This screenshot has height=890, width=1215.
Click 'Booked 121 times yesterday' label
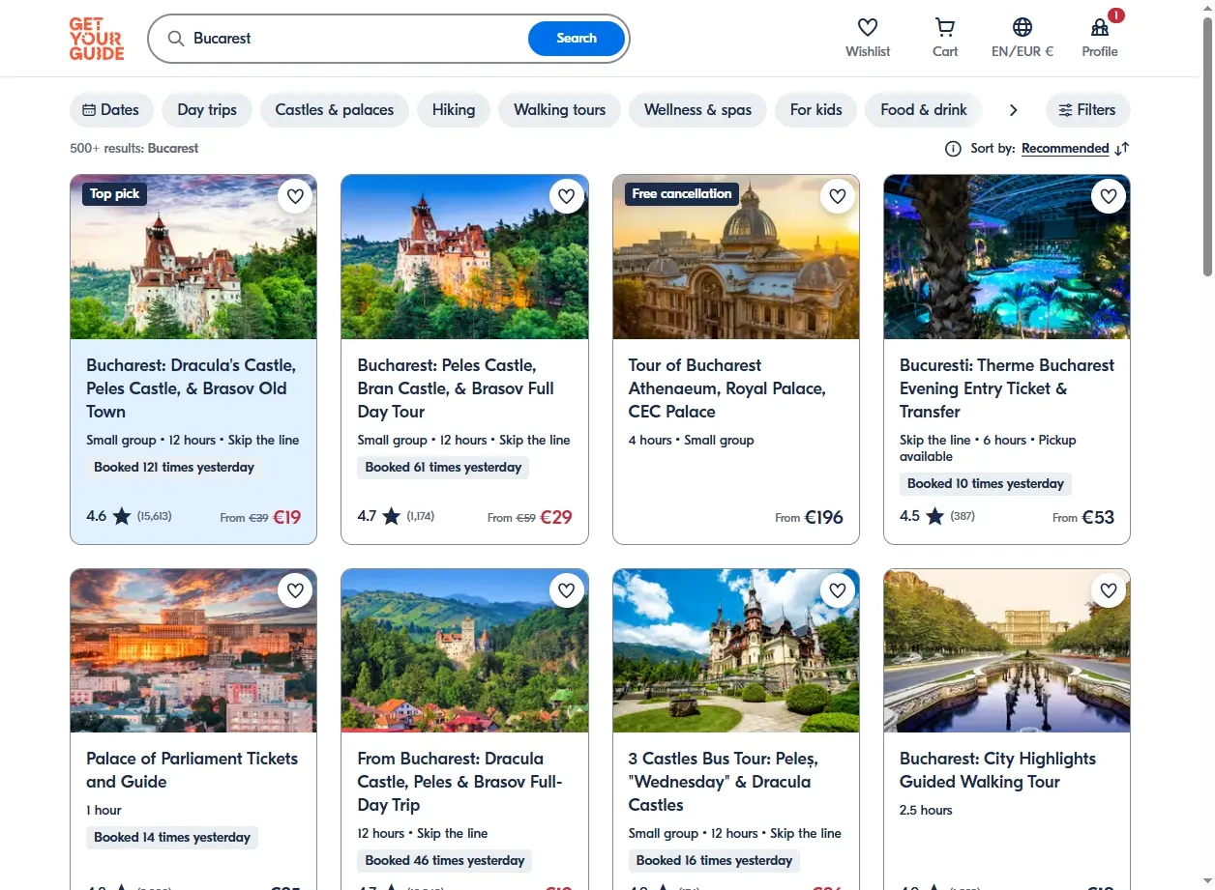point(174,468)
